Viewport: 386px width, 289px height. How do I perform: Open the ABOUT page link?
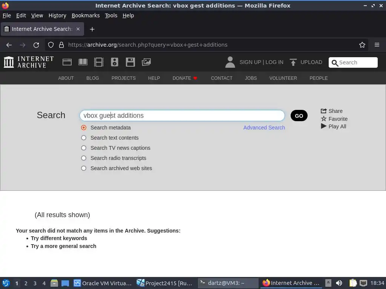click(66, 78)
